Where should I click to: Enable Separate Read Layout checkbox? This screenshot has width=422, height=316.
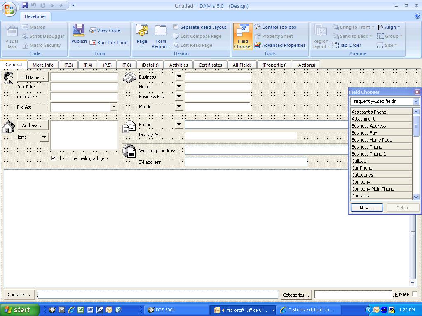176,27
